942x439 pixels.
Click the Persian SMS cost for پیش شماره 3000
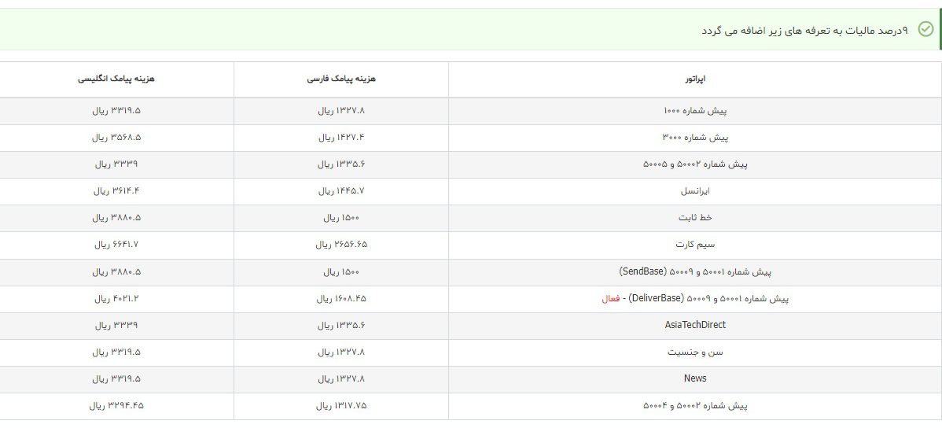tap(341, 138)
